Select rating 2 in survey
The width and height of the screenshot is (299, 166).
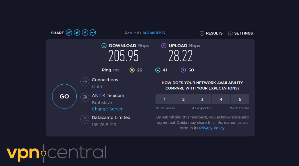click(183, 99)
